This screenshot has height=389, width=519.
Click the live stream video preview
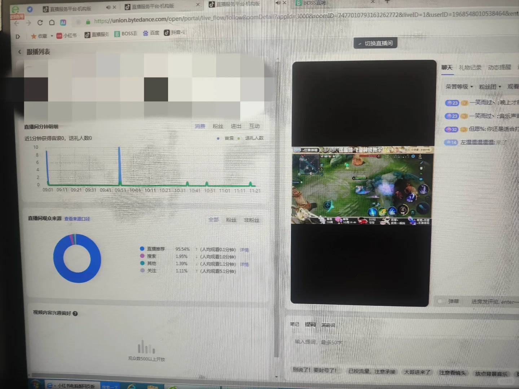coord(362,184)
